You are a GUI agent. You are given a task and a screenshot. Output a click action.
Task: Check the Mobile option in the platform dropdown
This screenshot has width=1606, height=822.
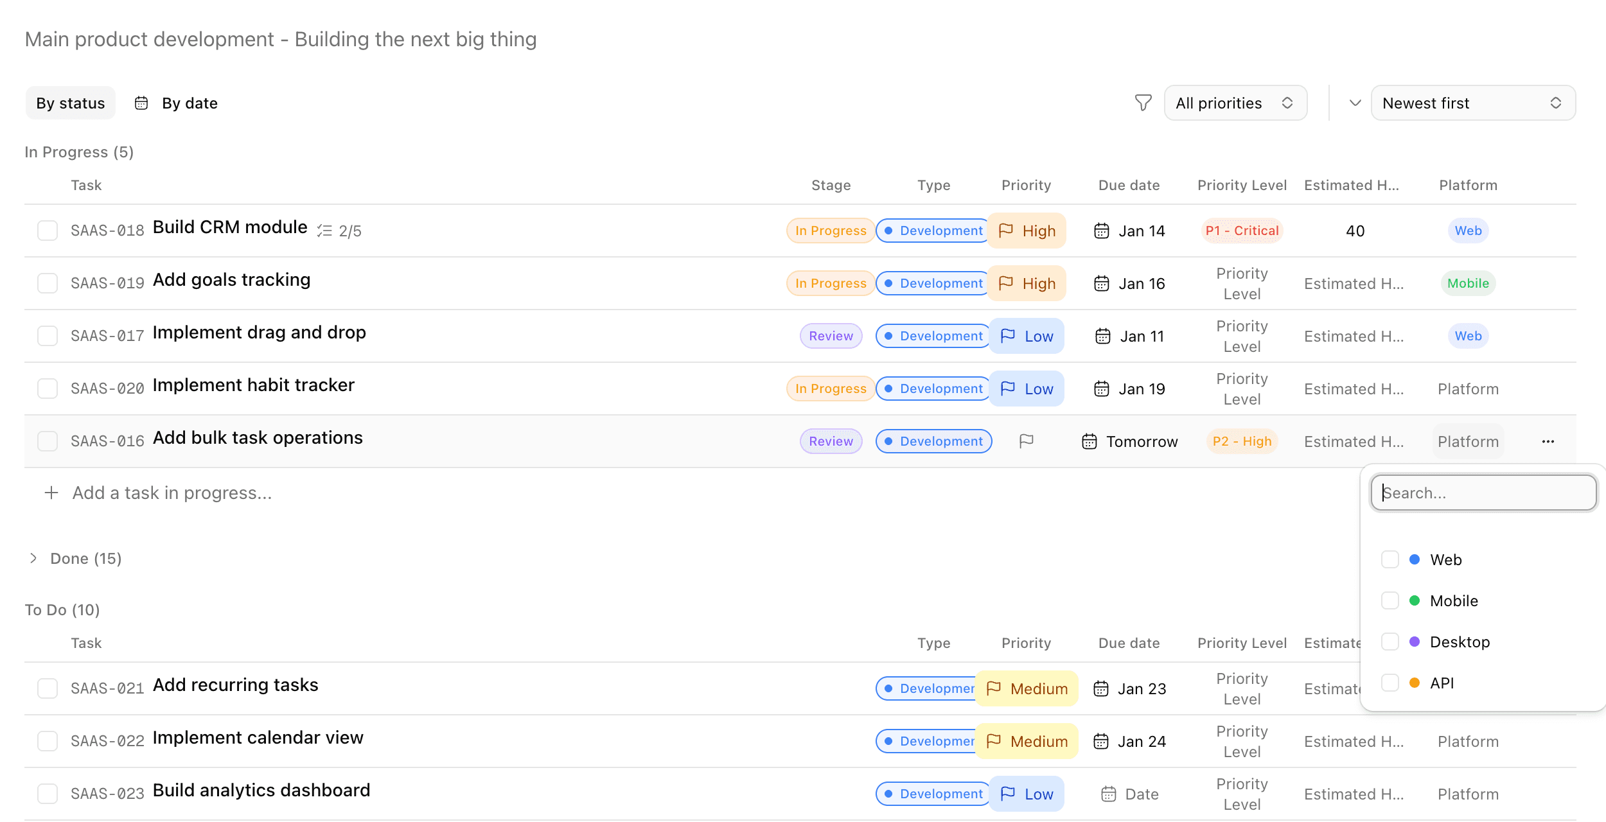[x=1390, y=600]
